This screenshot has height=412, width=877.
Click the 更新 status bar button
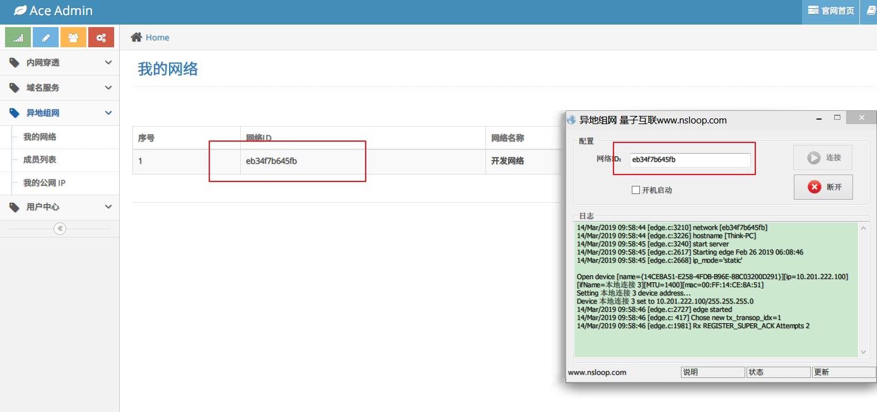(x=843, y=372)
